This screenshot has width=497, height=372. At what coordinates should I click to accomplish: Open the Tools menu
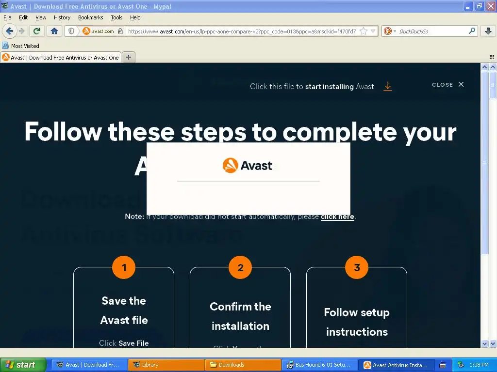click(116, 17)
